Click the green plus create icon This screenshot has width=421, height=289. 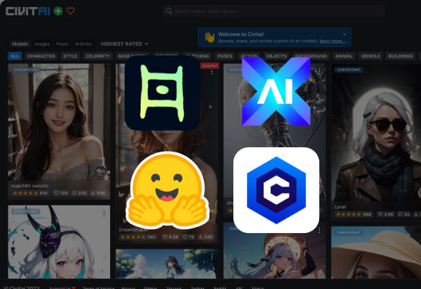click(x=58, y=11)
